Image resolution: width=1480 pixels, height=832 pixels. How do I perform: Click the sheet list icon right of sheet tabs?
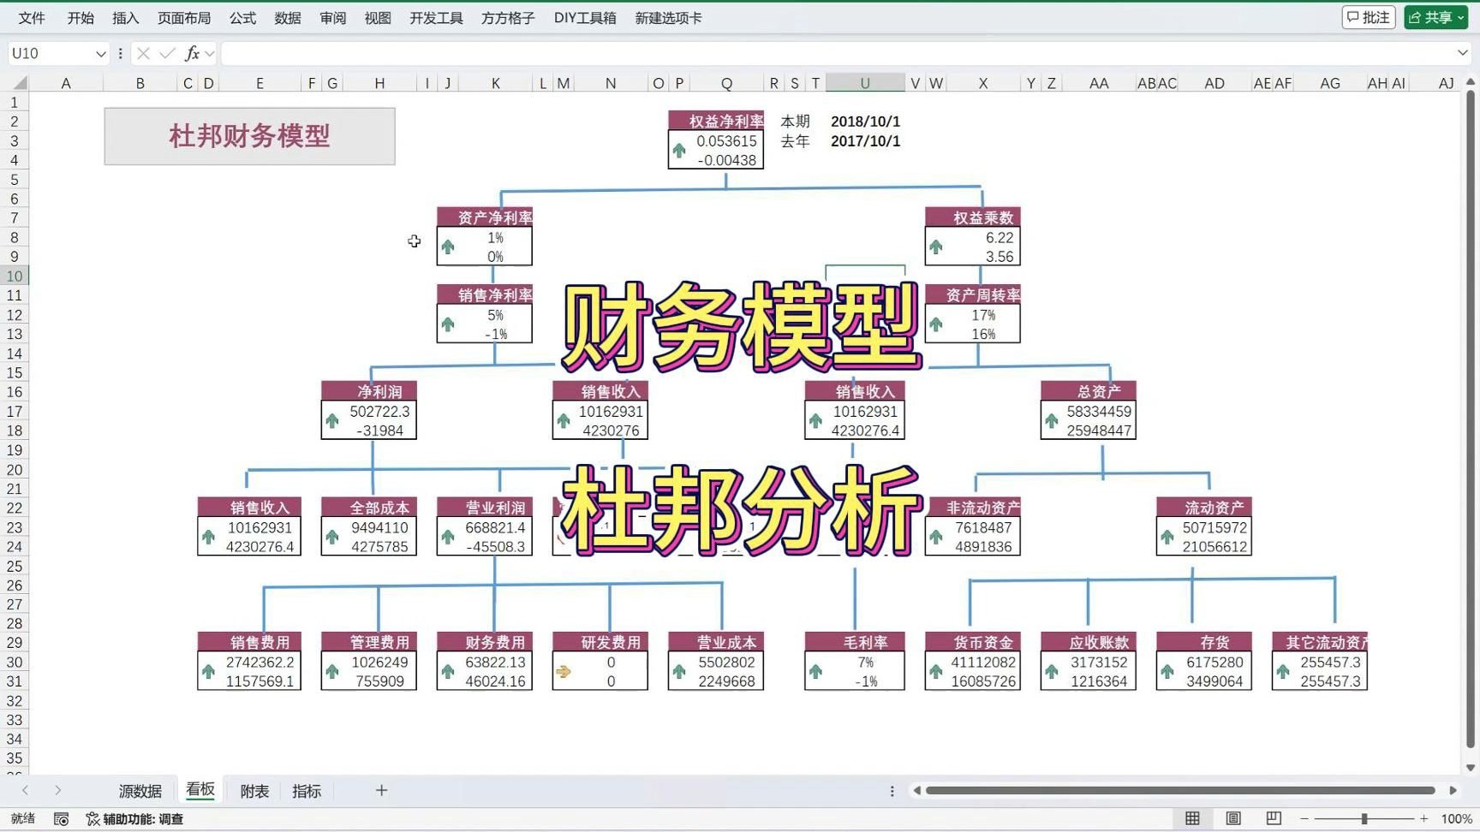coord(891,790)
